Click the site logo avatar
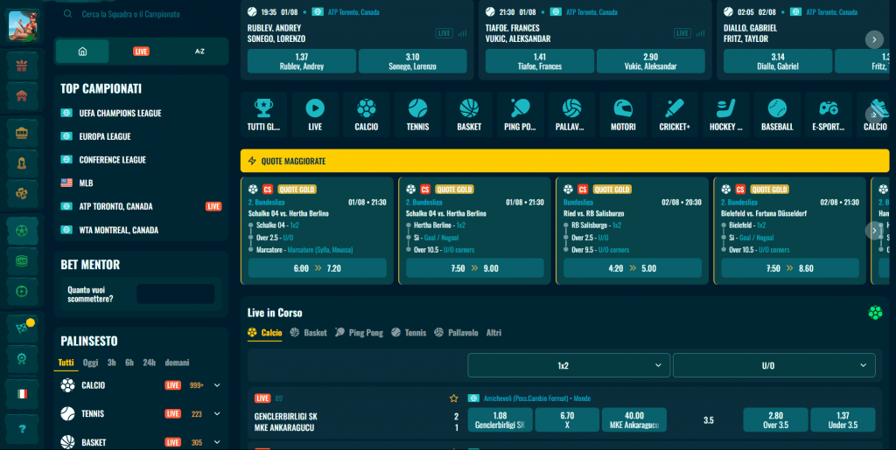This screenshot has width=896, height=450. coord(24,25)
